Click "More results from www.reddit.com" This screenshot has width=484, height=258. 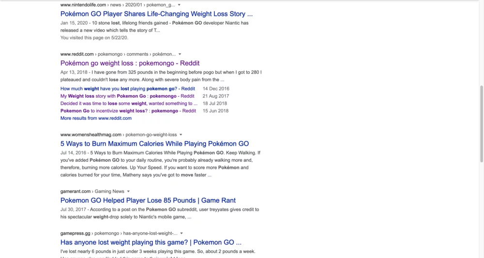pyautogui.click(x=96, y=118)
